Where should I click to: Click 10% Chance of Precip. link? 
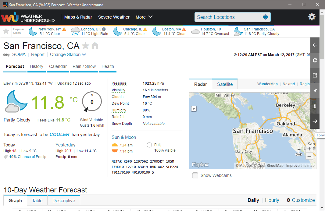coord(28,157)
